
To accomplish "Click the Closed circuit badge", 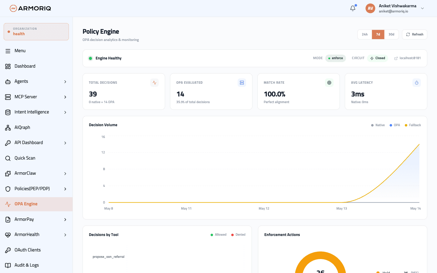I will (x=378, y=58).
